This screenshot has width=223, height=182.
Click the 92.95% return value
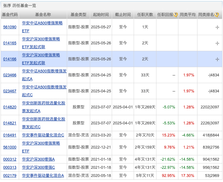[169, 176]
